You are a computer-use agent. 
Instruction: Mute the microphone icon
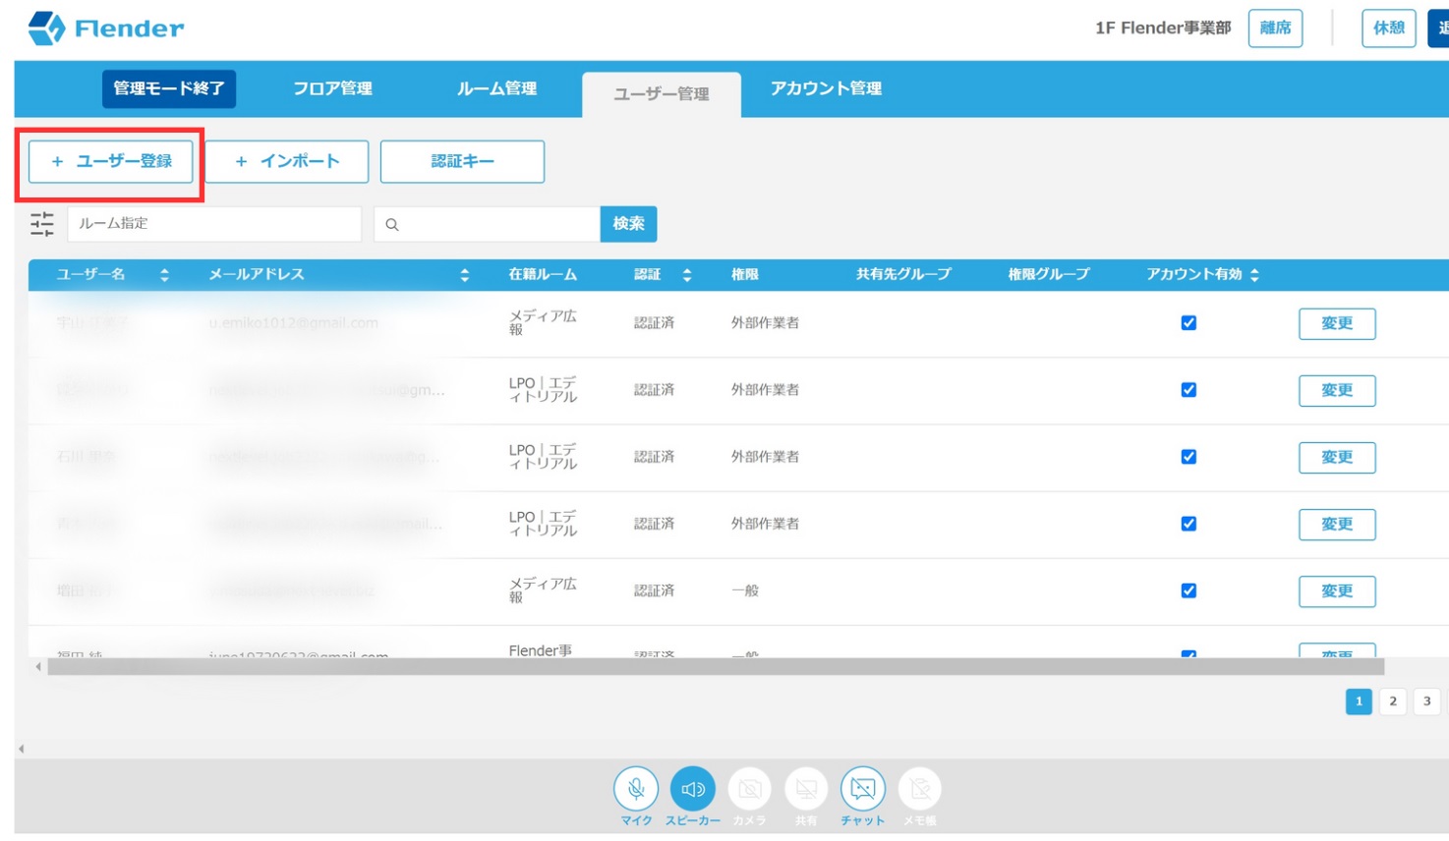(636, 788)
